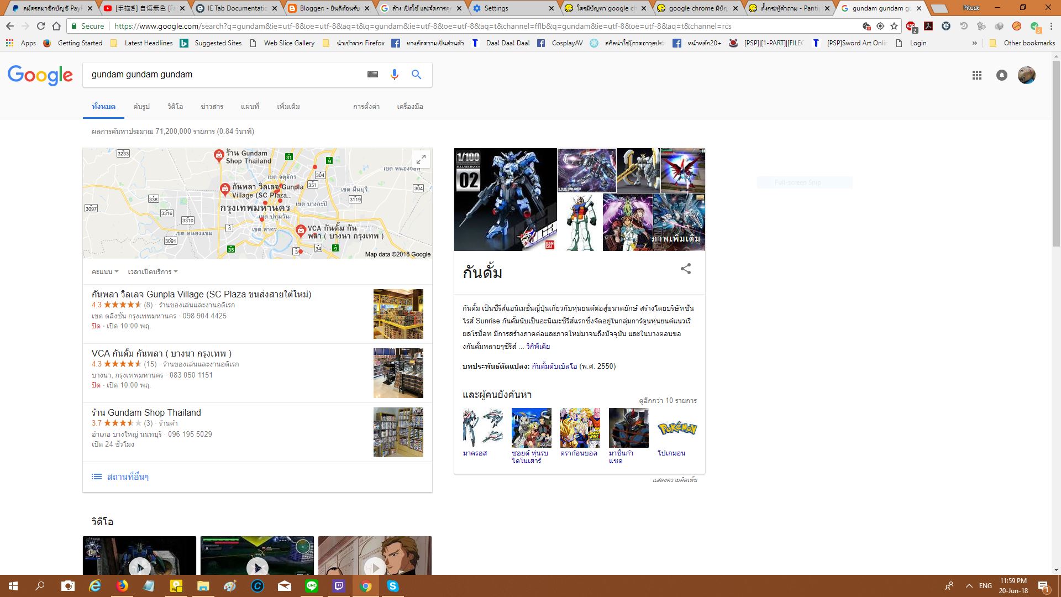The image size is (1061, 597).
Task: Click the voice search microphone icon
Action: pos(394,75)
